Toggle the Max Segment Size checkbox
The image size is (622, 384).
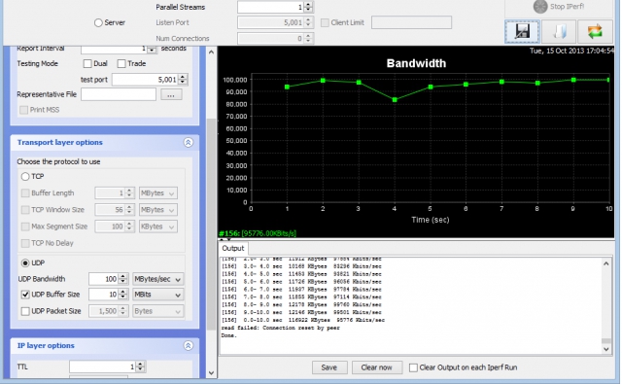(25, 227)
